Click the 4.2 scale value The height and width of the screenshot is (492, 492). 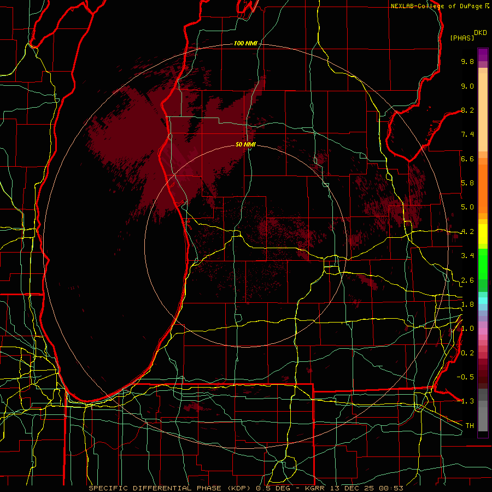[x=467, y=232]
